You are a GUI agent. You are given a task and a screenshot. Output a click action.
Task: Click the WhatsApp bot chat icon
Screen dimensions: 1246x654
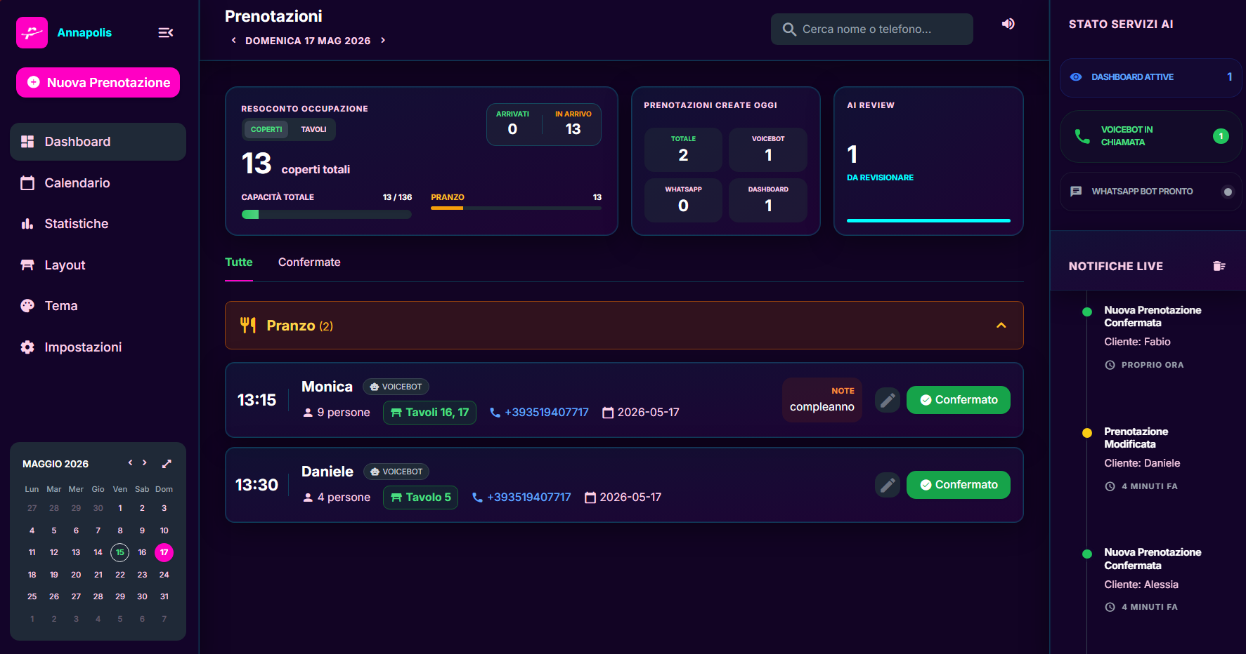pyautogui.click(x=1076, y=192)
